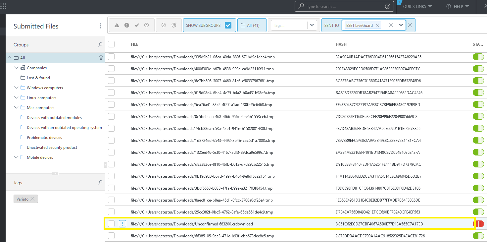Click file path 25cc382f-0bc5-4762 tmp
Screen dimensions: 487x242
click(202, 212)
